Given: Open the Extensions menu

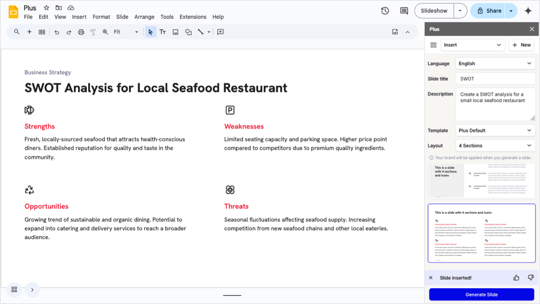Looking at the screenshot, I should point(193,17).
